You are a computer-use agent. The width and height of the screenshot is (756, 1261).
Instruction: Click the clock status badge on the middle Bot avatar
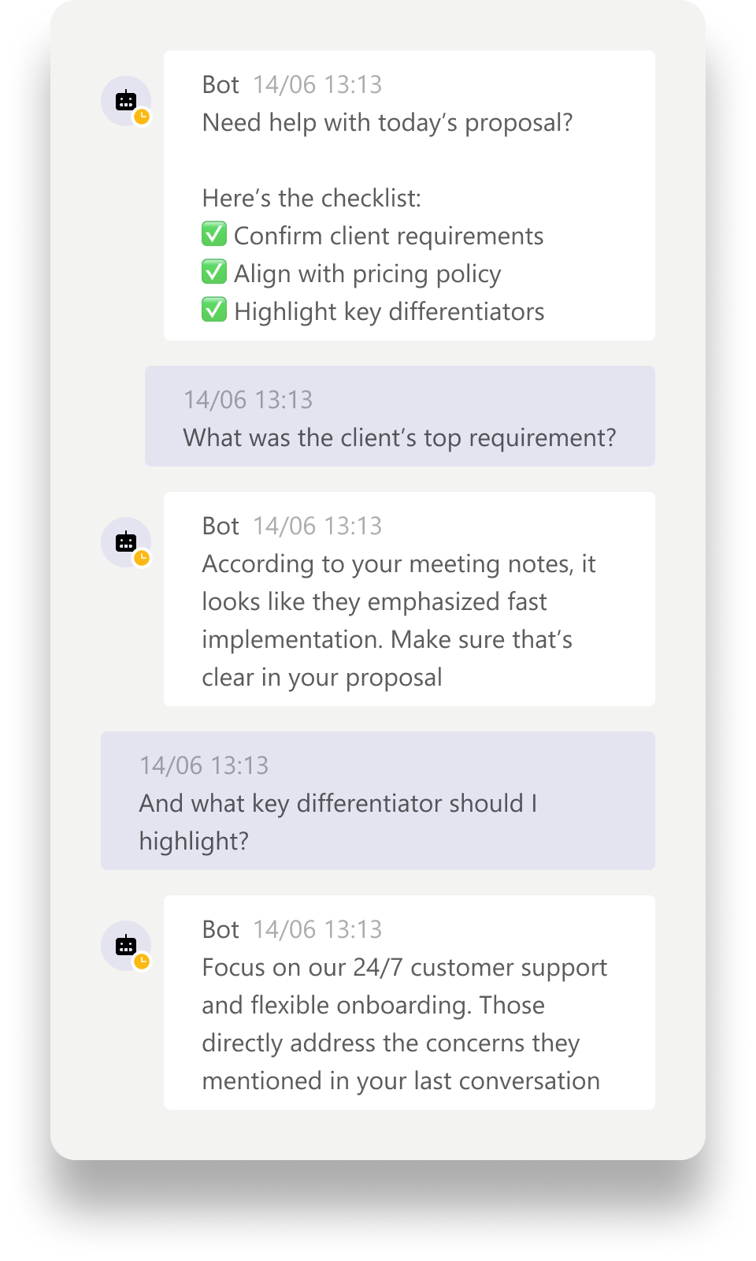coord(142,558)
